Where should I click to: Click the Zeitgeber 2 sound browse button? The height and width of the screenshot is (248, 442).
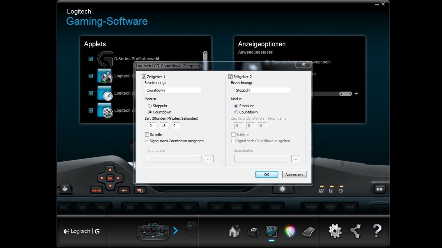click(x=296, y=159)
